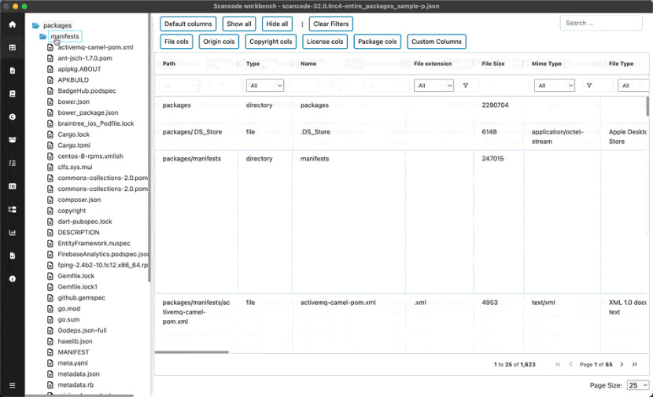Select activemq-camel-pom.xml in the file tree
The width and height of the screenshot is (653, 397).
[95, 47]
